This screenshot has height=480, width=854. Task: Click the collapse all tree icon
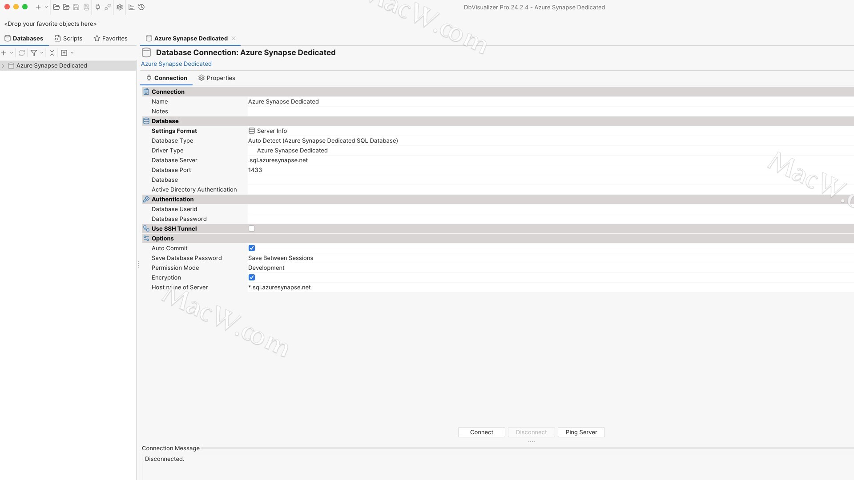click(x=52, y=52)
